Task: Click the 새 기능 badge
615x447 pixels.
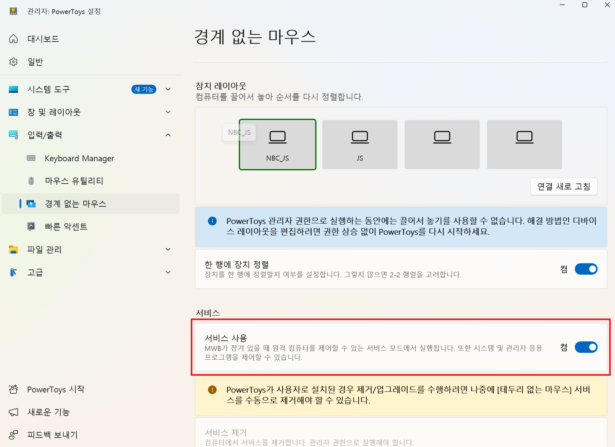Action: coord(144,89)
